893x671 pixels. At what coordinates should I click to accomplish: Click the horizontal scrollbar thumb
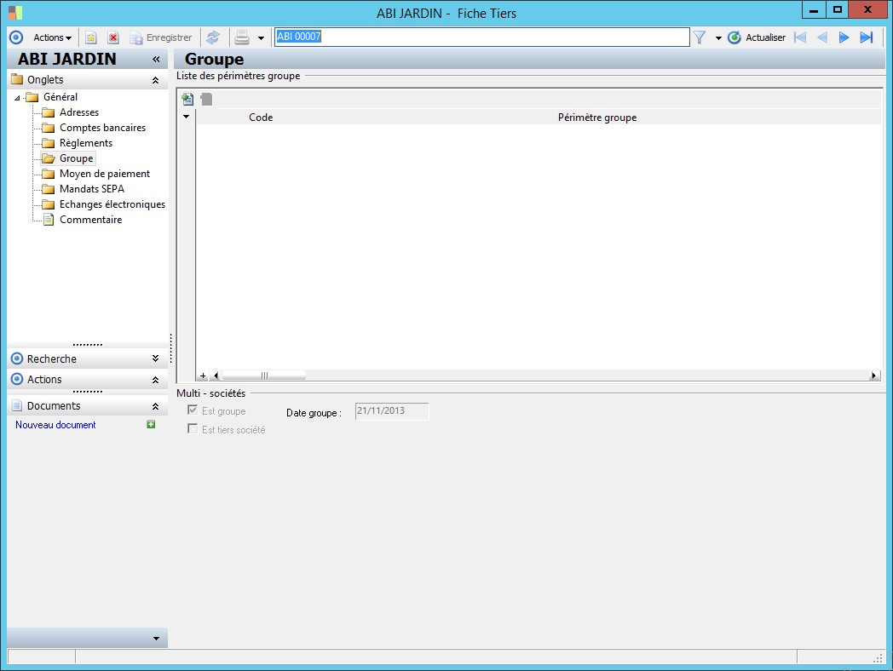[264, 376]
